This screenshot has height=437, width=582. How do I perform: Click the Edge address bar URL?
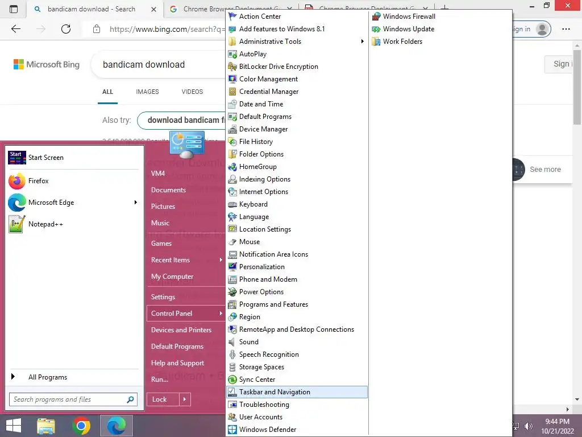pos(167,29)
